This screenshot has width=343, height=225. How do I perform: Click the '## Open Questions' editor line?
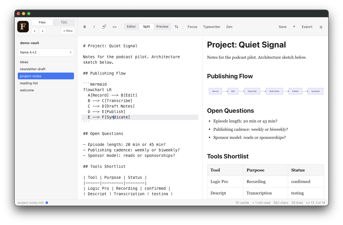coord(103,134)
